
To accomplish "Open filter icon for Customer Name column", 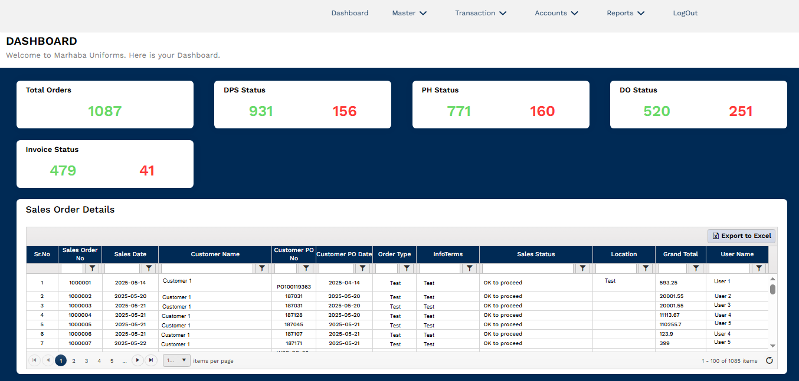I will (263, 268).
